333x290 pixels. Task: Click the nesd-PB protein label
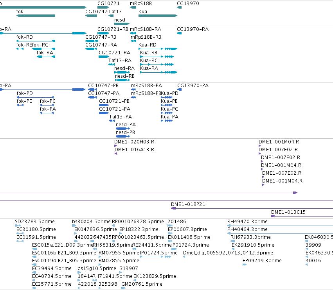(125, 133)
